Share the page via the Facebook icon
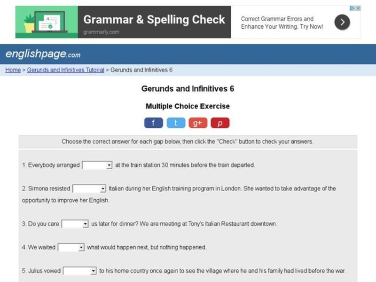 (153, 123)
